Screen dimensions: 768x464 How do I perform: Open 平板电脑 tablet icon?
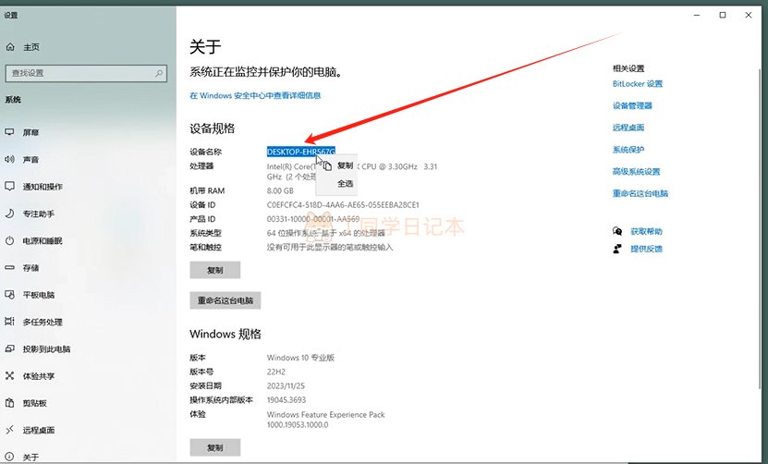9,295
